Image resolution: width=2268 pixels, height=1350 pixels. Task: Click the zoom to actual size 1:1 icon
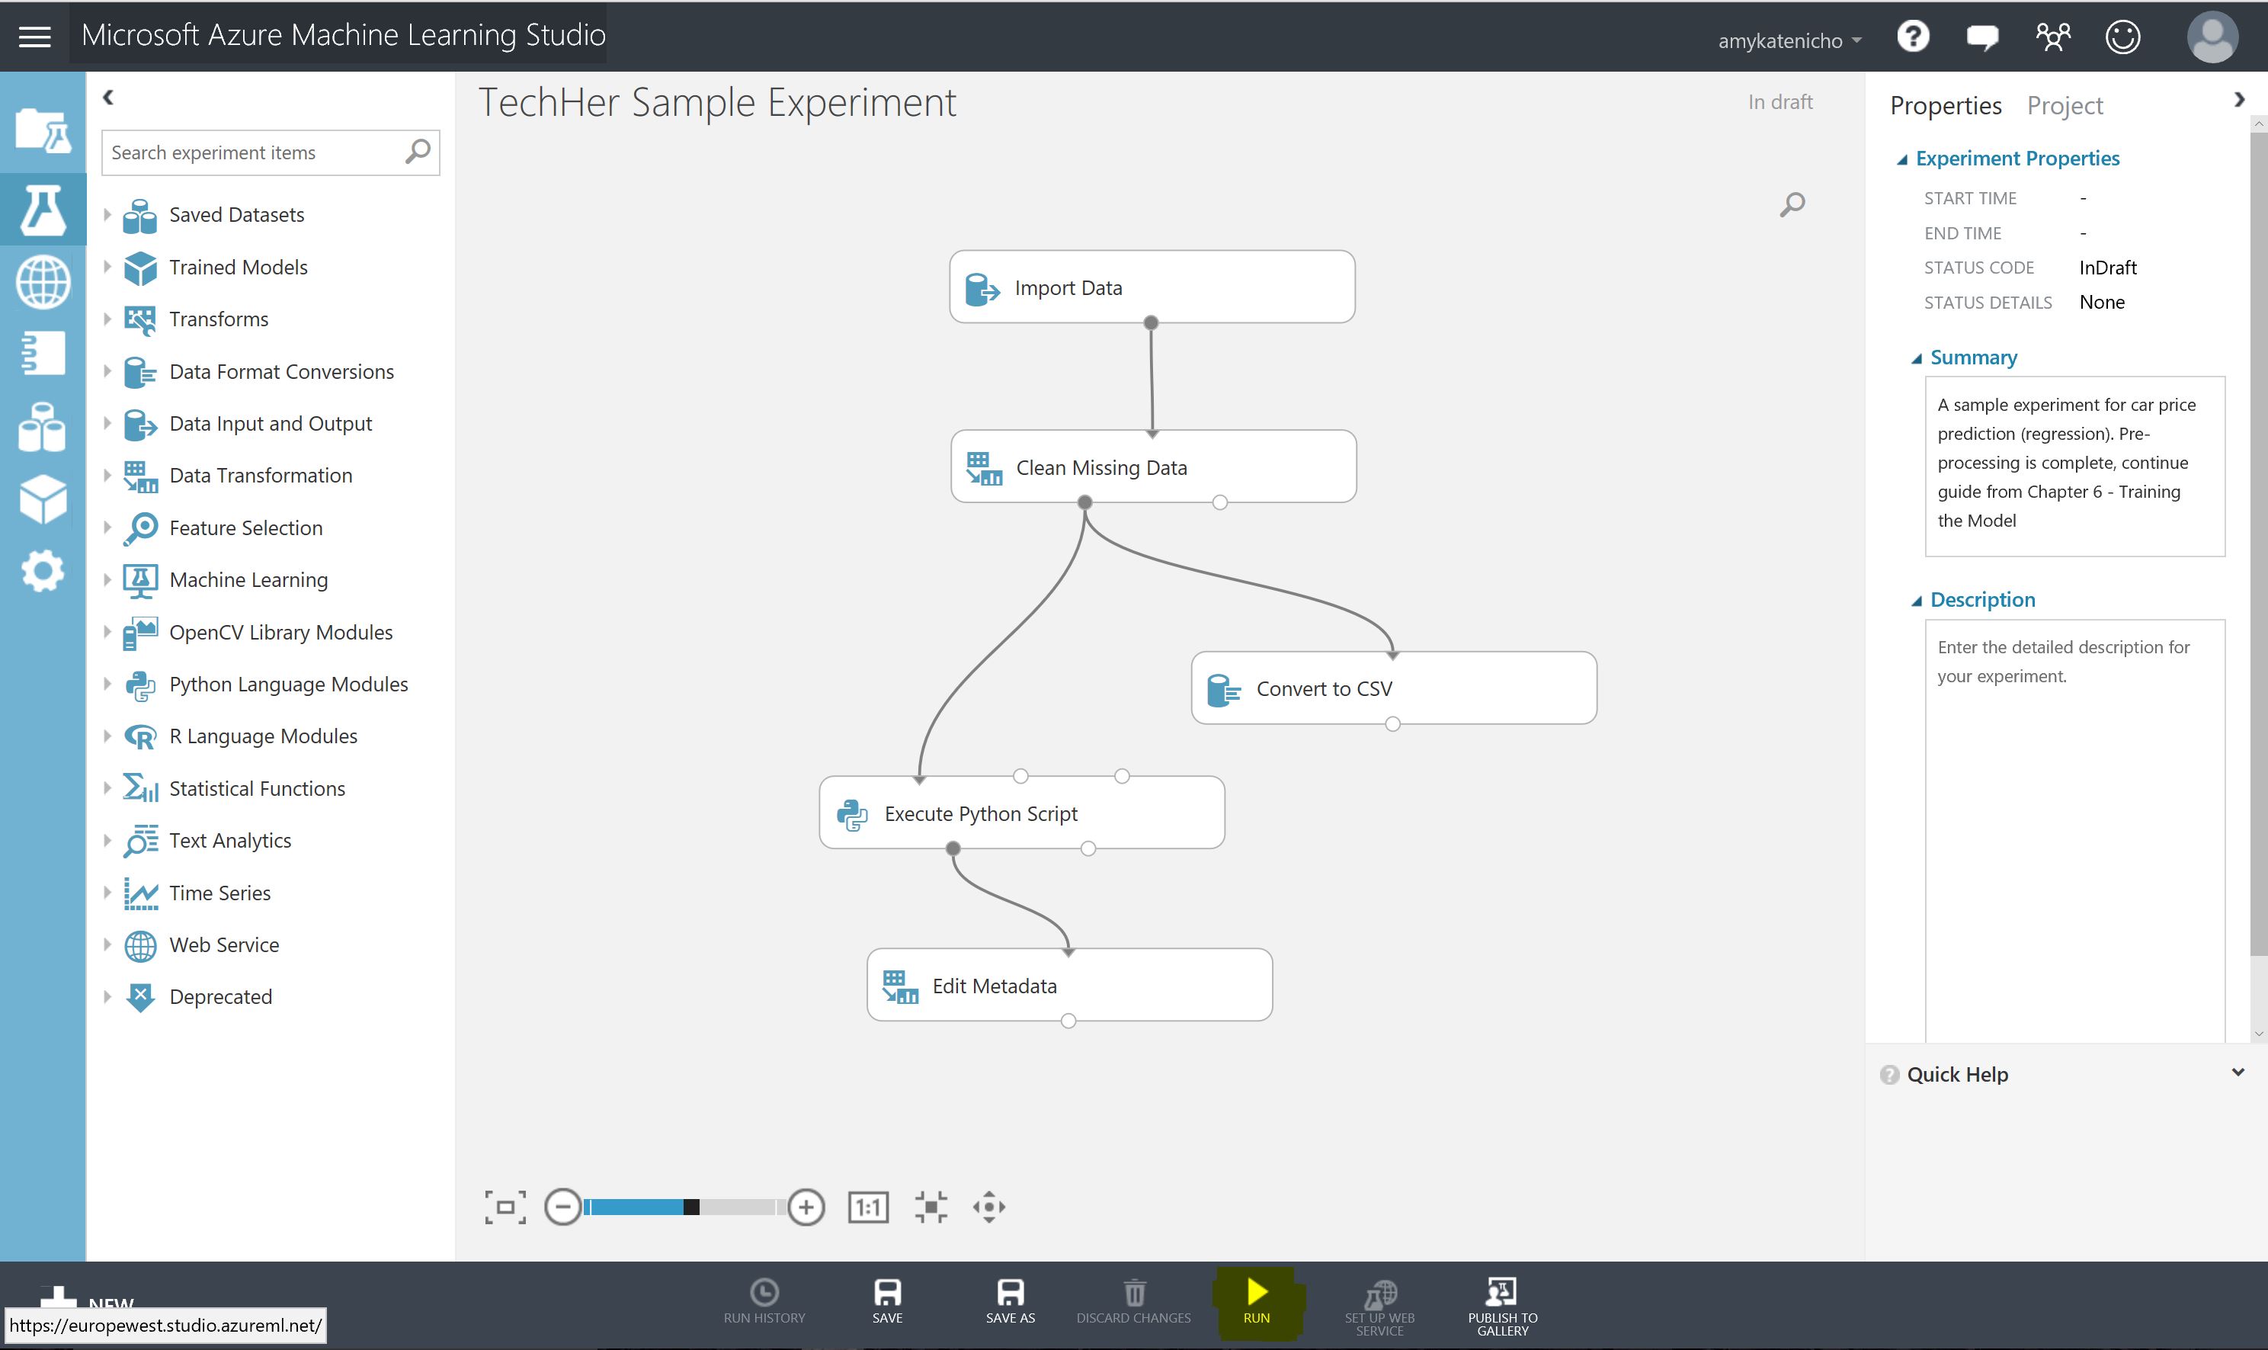pyautogui.click(x=867, y=1207)
